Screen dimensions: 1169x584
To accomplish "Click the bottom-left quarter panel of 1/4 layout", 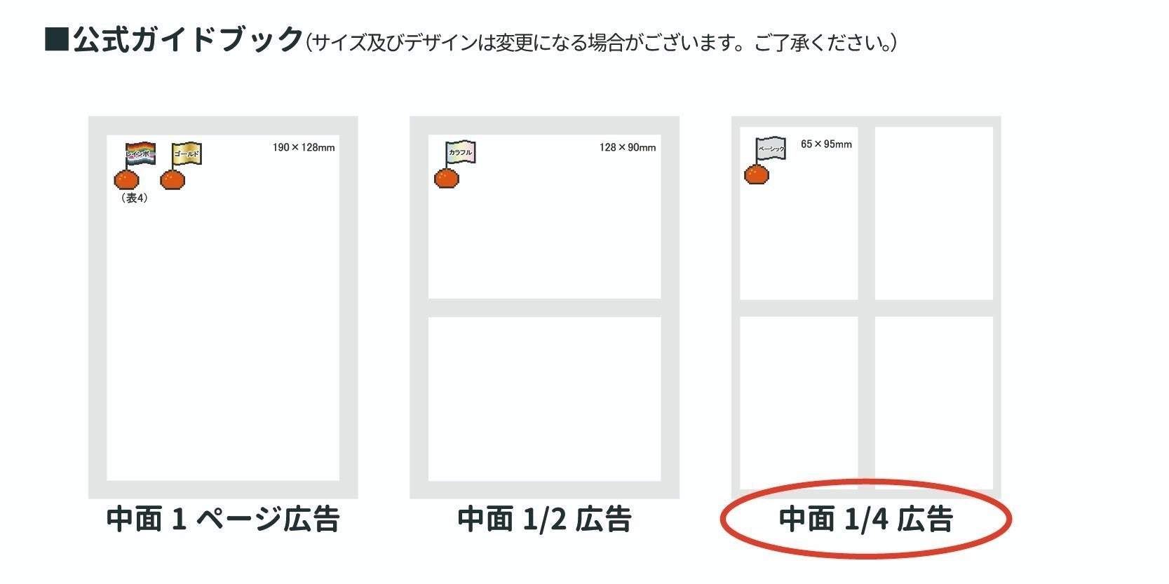I will [799, 402].
